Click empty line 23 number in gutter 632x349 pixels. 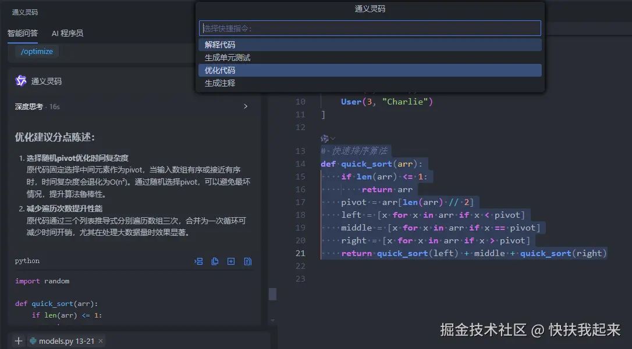pos(300,279)
